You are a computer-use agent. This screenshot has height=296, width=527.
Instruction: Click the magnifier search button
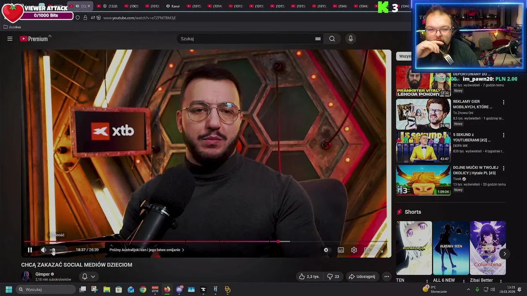coord(332,39)
